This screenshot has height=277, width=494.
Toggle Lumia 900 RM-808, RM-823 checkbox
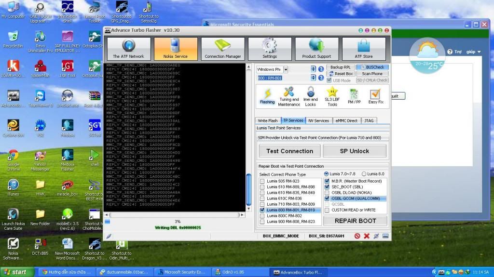tap(262, 221)
